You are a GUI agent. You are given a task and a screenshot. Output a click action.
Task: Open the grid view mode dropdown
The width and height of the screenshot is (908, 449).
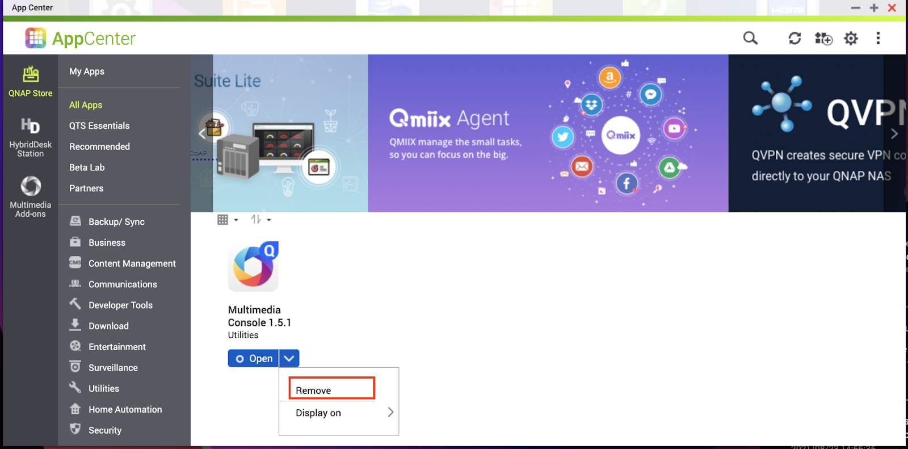click(228, 220)
